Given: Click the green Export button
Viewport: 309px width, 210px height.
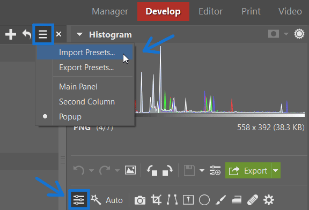Looking at the screenshot, I should click(x=248, y=170).
